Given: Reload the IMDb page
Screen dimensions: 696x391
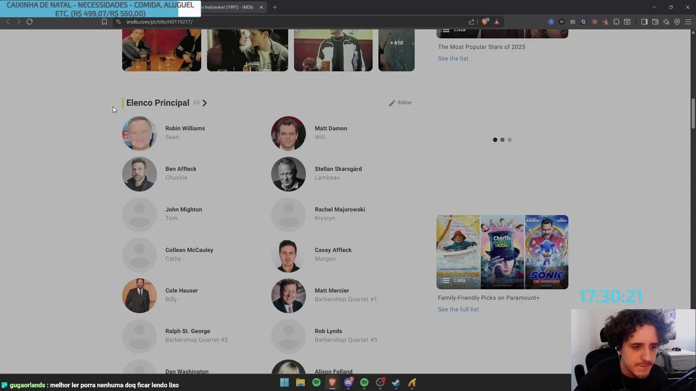Looking at the screenshot, I should (30, 22).
